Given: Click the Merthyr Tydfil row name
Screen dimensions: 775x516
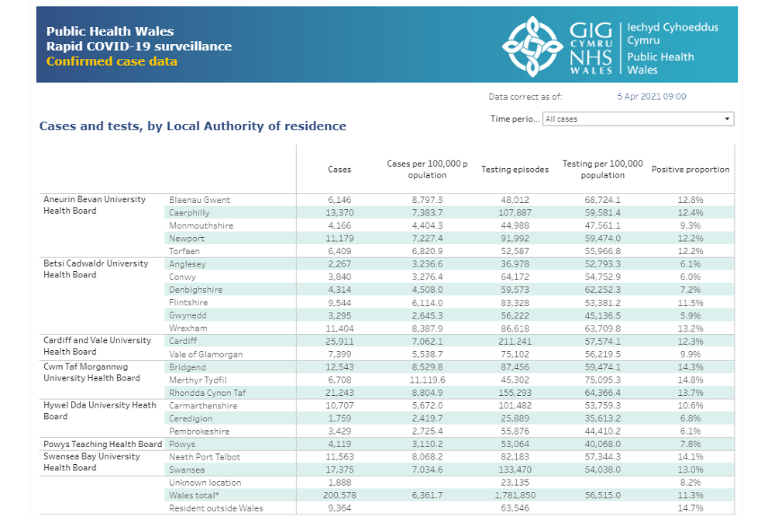Looking at the screenshot, I should pyautogui.click(x=198, y=380).
